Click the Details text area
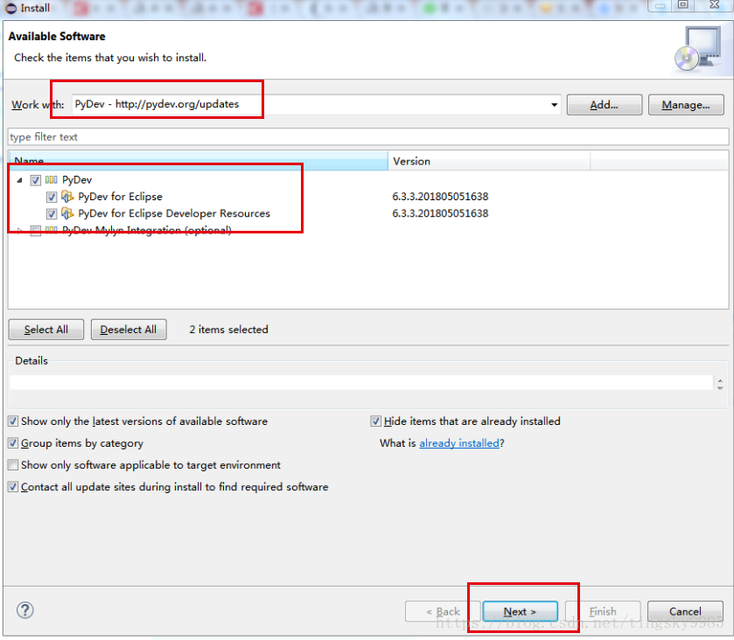The image size is (734, 640). coord(361,383)
